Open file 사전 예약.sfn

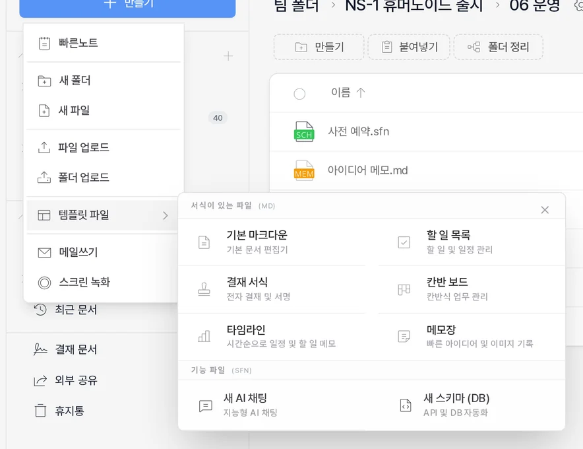coord(358,131)
